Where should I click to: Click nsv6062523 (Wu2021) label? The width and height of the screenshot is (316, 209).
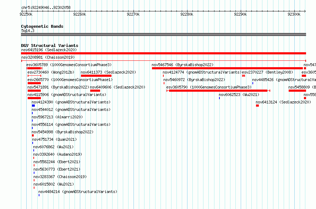click(239, 95)
